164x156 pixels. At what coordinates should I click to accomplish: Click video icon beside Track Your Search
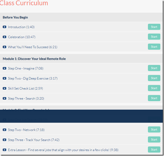tap(4, 140)
